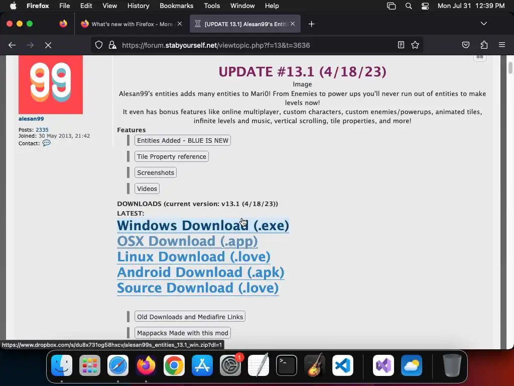Open macOS Control Center
Viewport: 514px width, 386px height.
click(425, 6)
